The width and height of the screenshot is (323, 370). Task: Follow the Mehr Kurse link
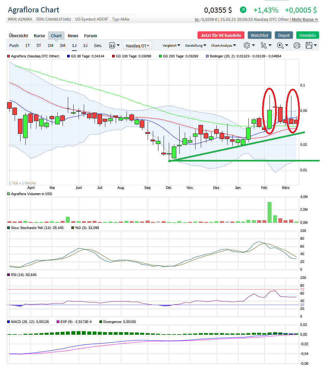(305, 19)
